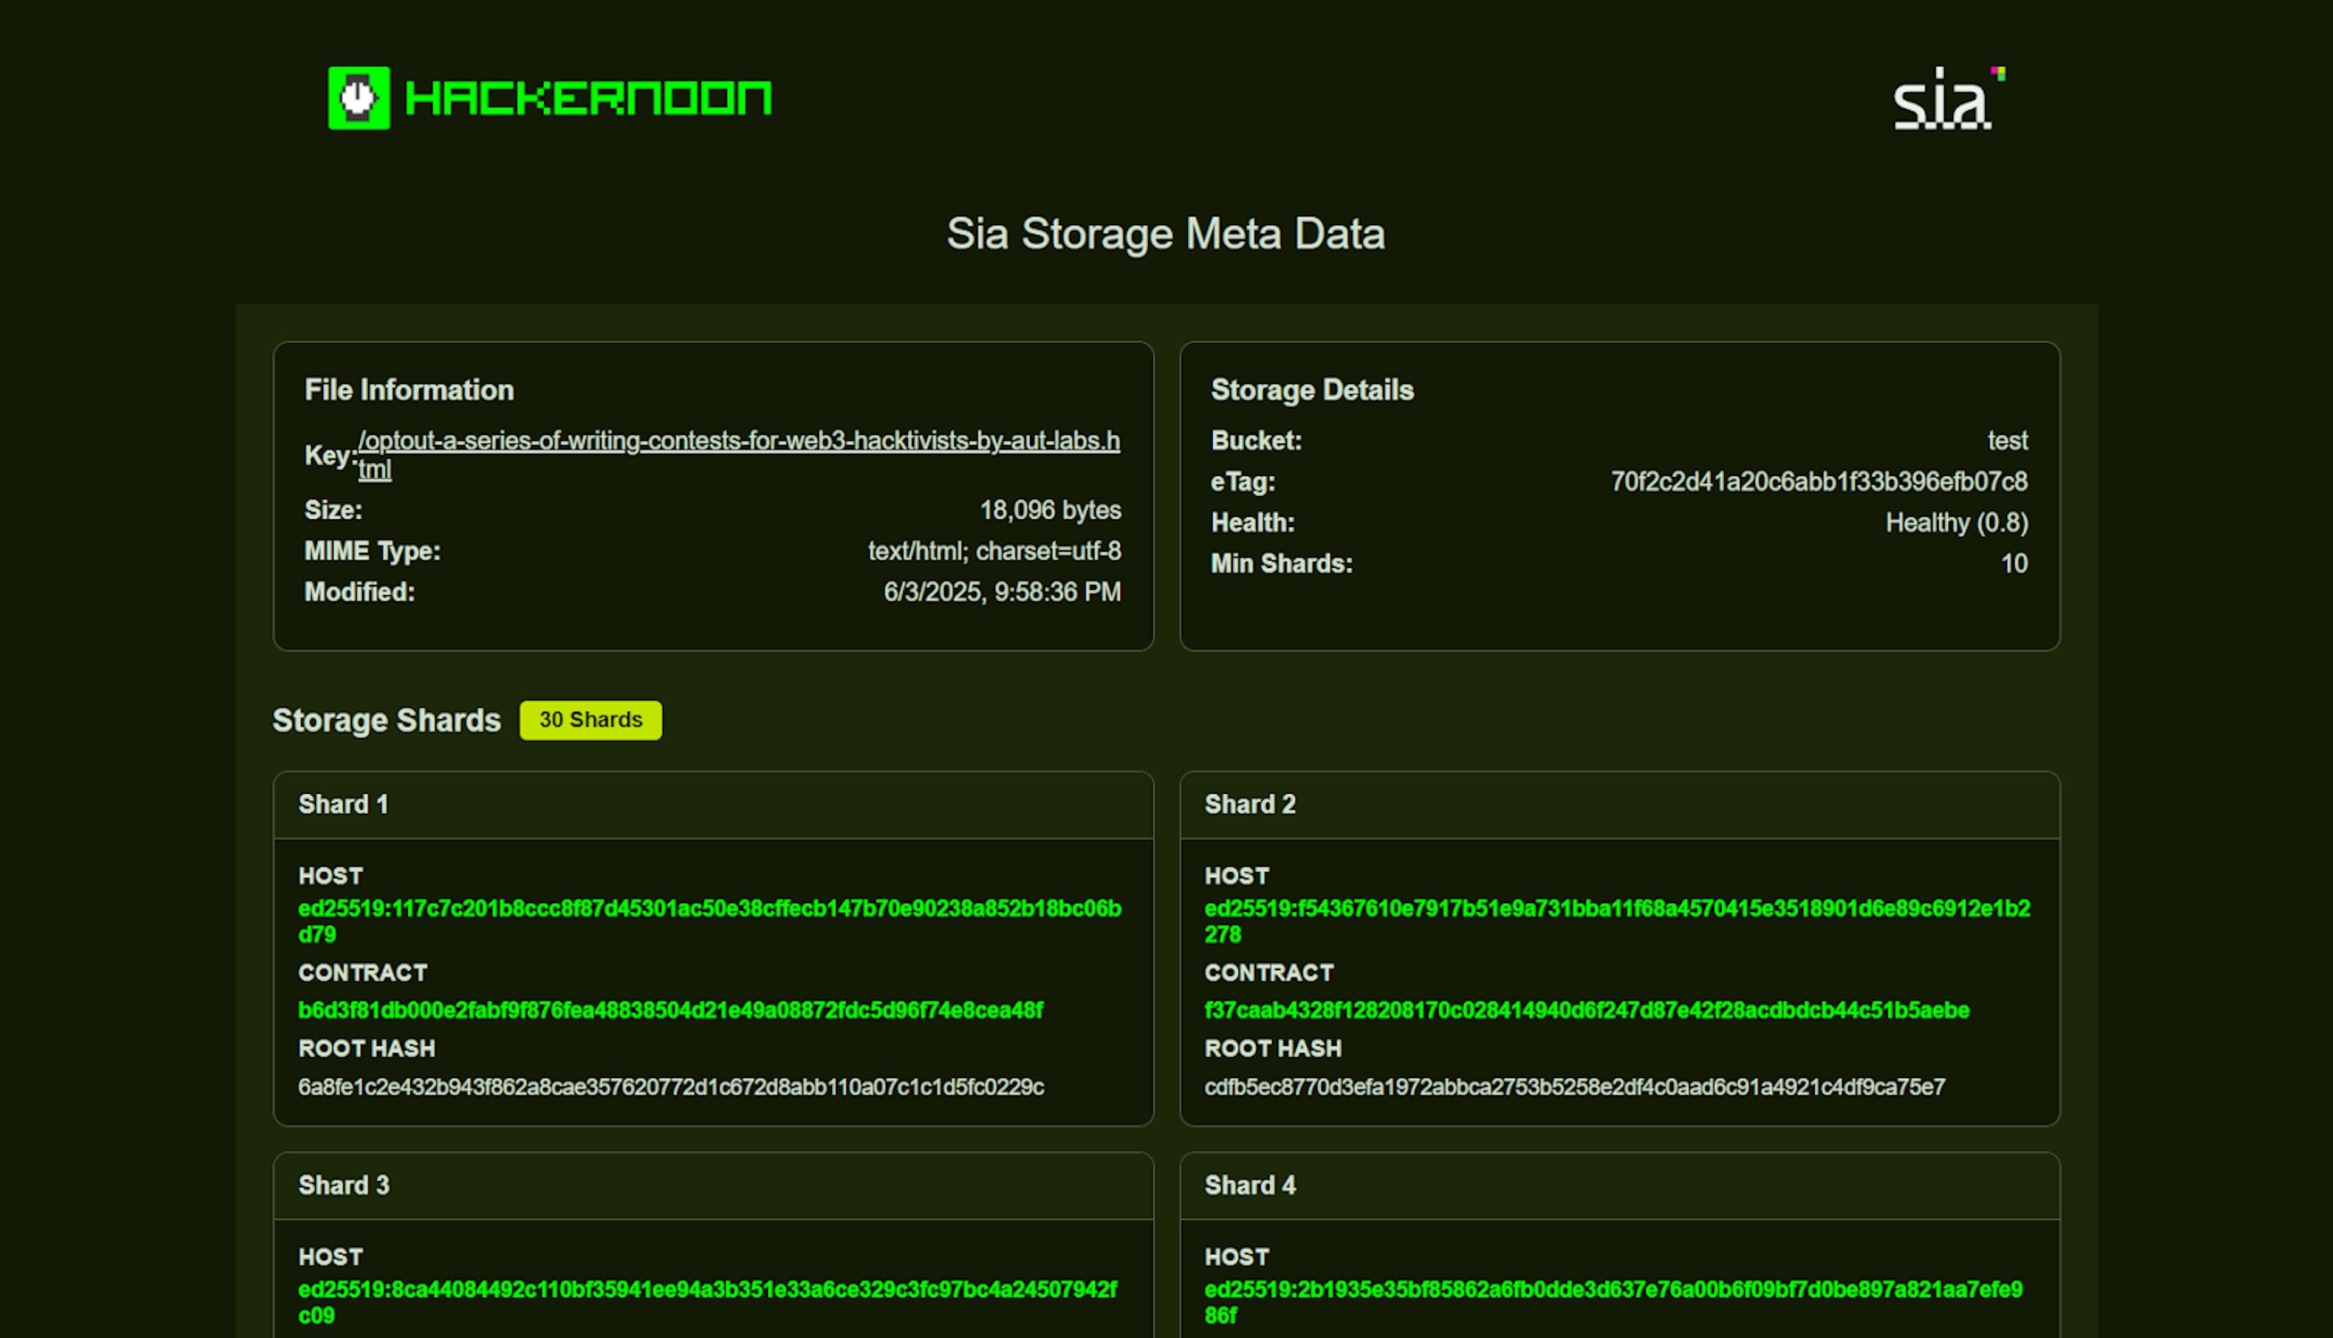The image size is (2333, 1338).
Task: Click the Shard 3 card header
Action: coord(713,1186)
